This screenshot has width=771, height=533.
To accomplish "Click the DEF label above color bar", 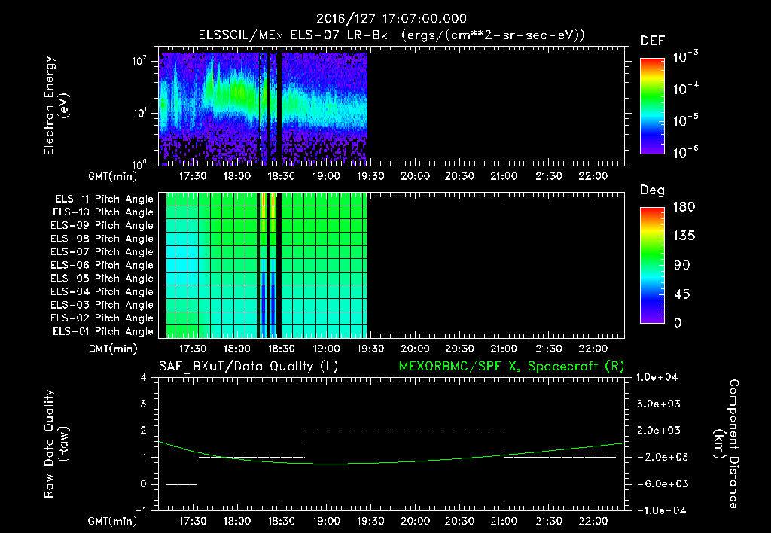I will [653, 41].
